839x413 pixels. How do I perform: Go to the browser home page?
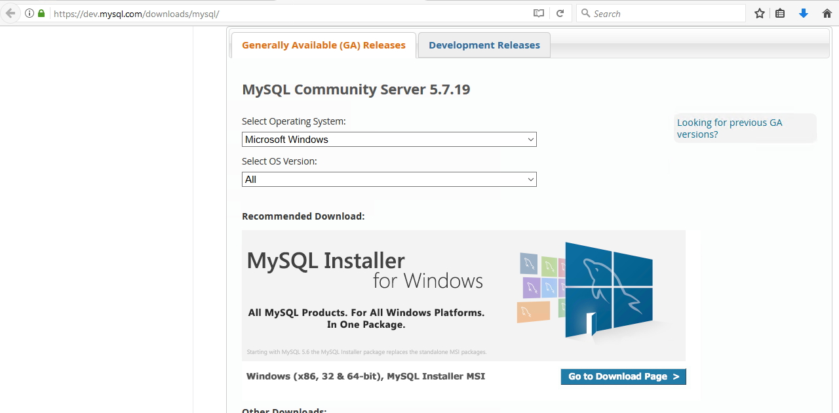coord(827,13)
